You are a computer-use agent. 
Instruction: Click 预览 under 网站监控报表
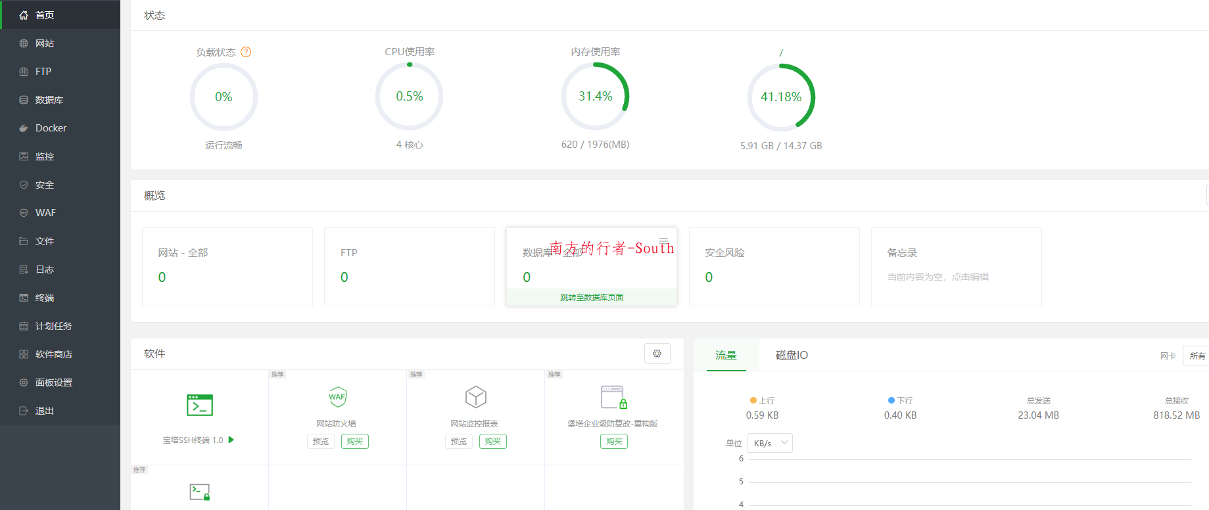point(459,441)
